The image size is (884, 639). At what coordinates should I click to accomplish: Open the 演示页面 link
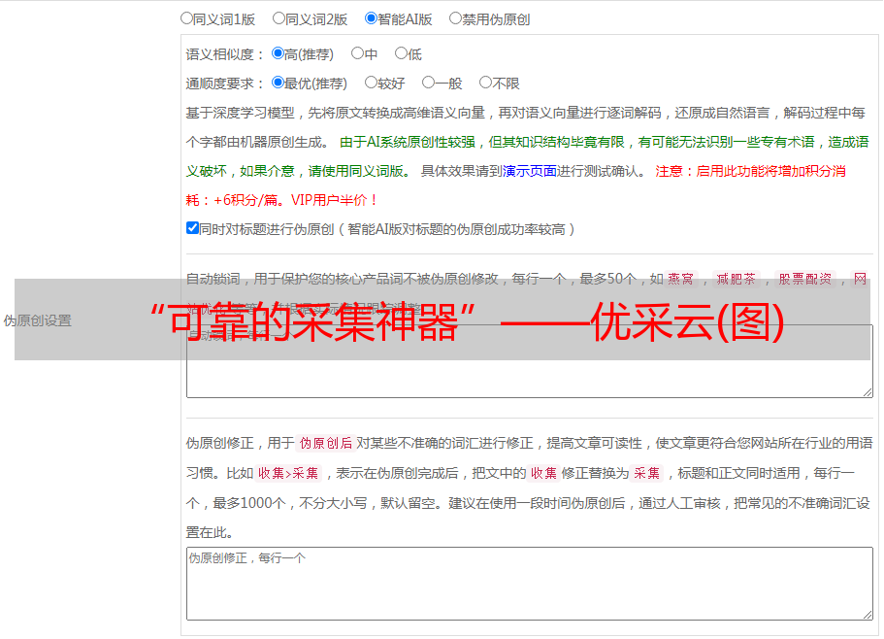(530, 171)
